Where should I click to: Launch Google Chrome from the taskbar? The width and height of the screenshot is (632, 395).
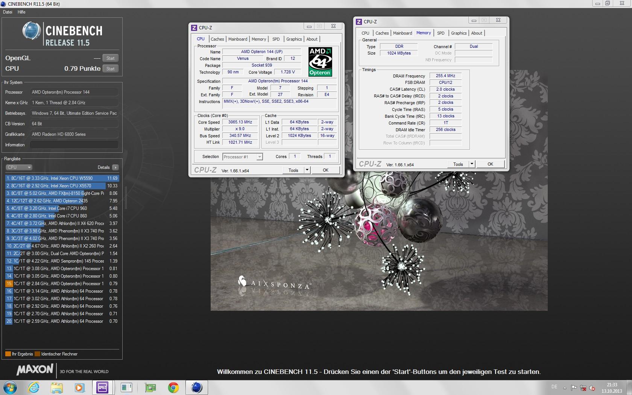[x=173, y=387]
